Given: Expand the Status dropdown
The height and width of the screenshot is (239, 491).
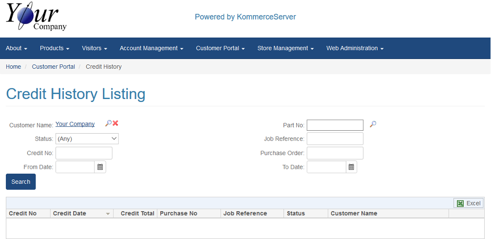Looking at the screenshot, I should tap(87, 139).
